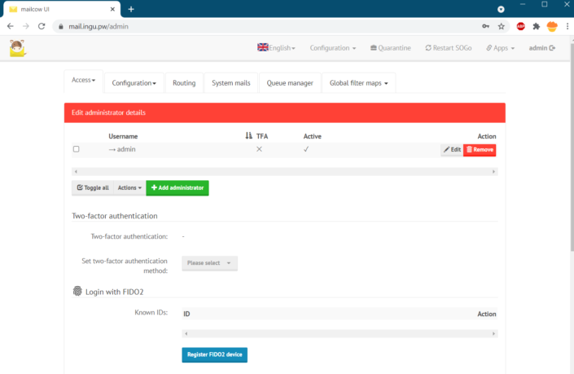Image resolution: width=574 pixels, height=374 pixels.
Task: Open the AdBlock extension icon
Action: point(520,26)
